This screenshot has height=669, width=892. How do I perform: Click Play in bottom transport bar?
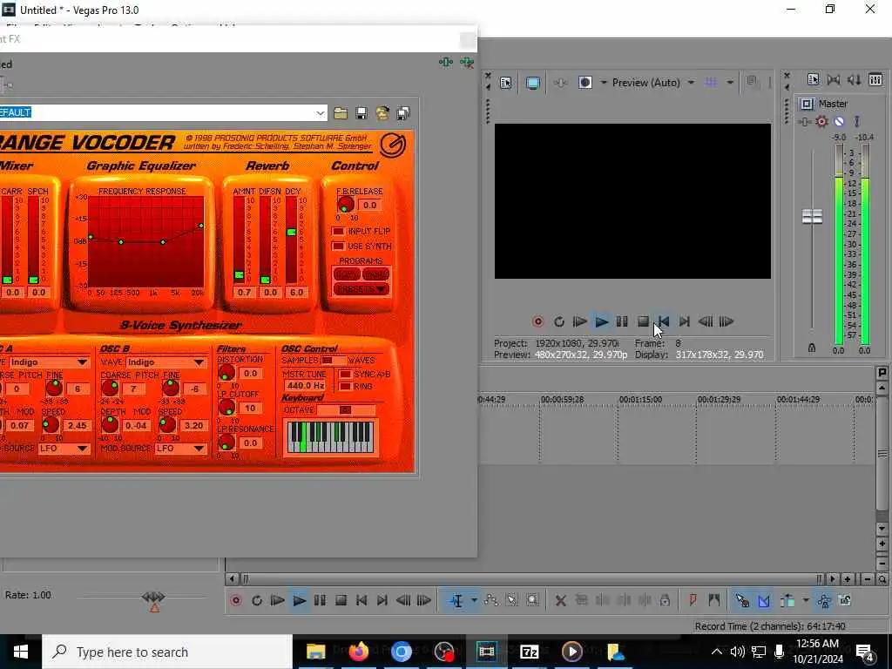click(300, 601)
